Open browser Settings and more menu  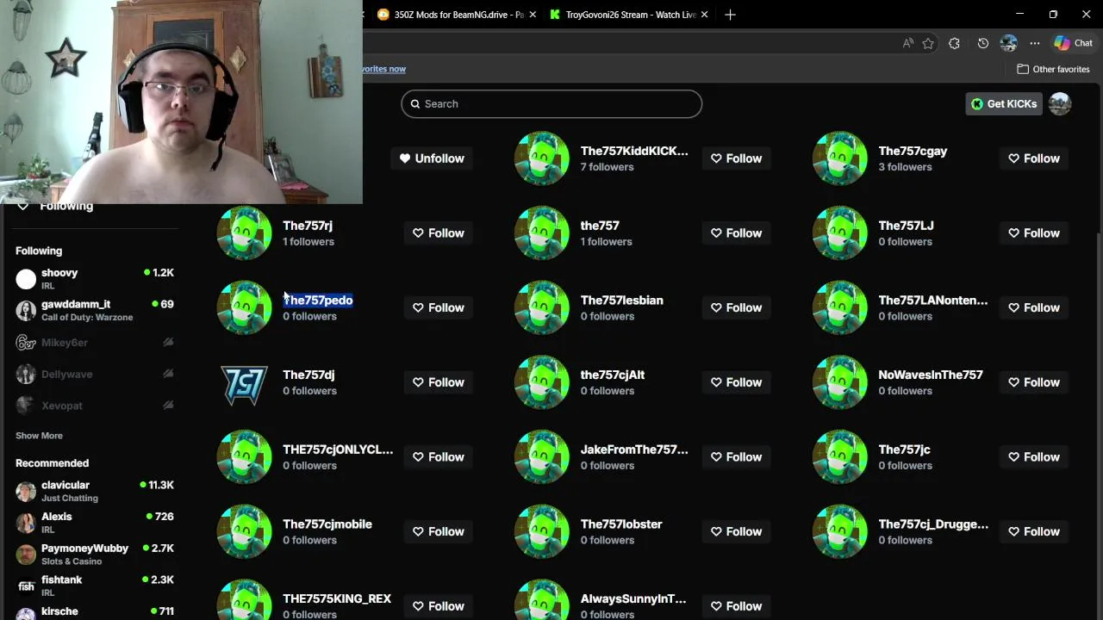point(1035,43)
